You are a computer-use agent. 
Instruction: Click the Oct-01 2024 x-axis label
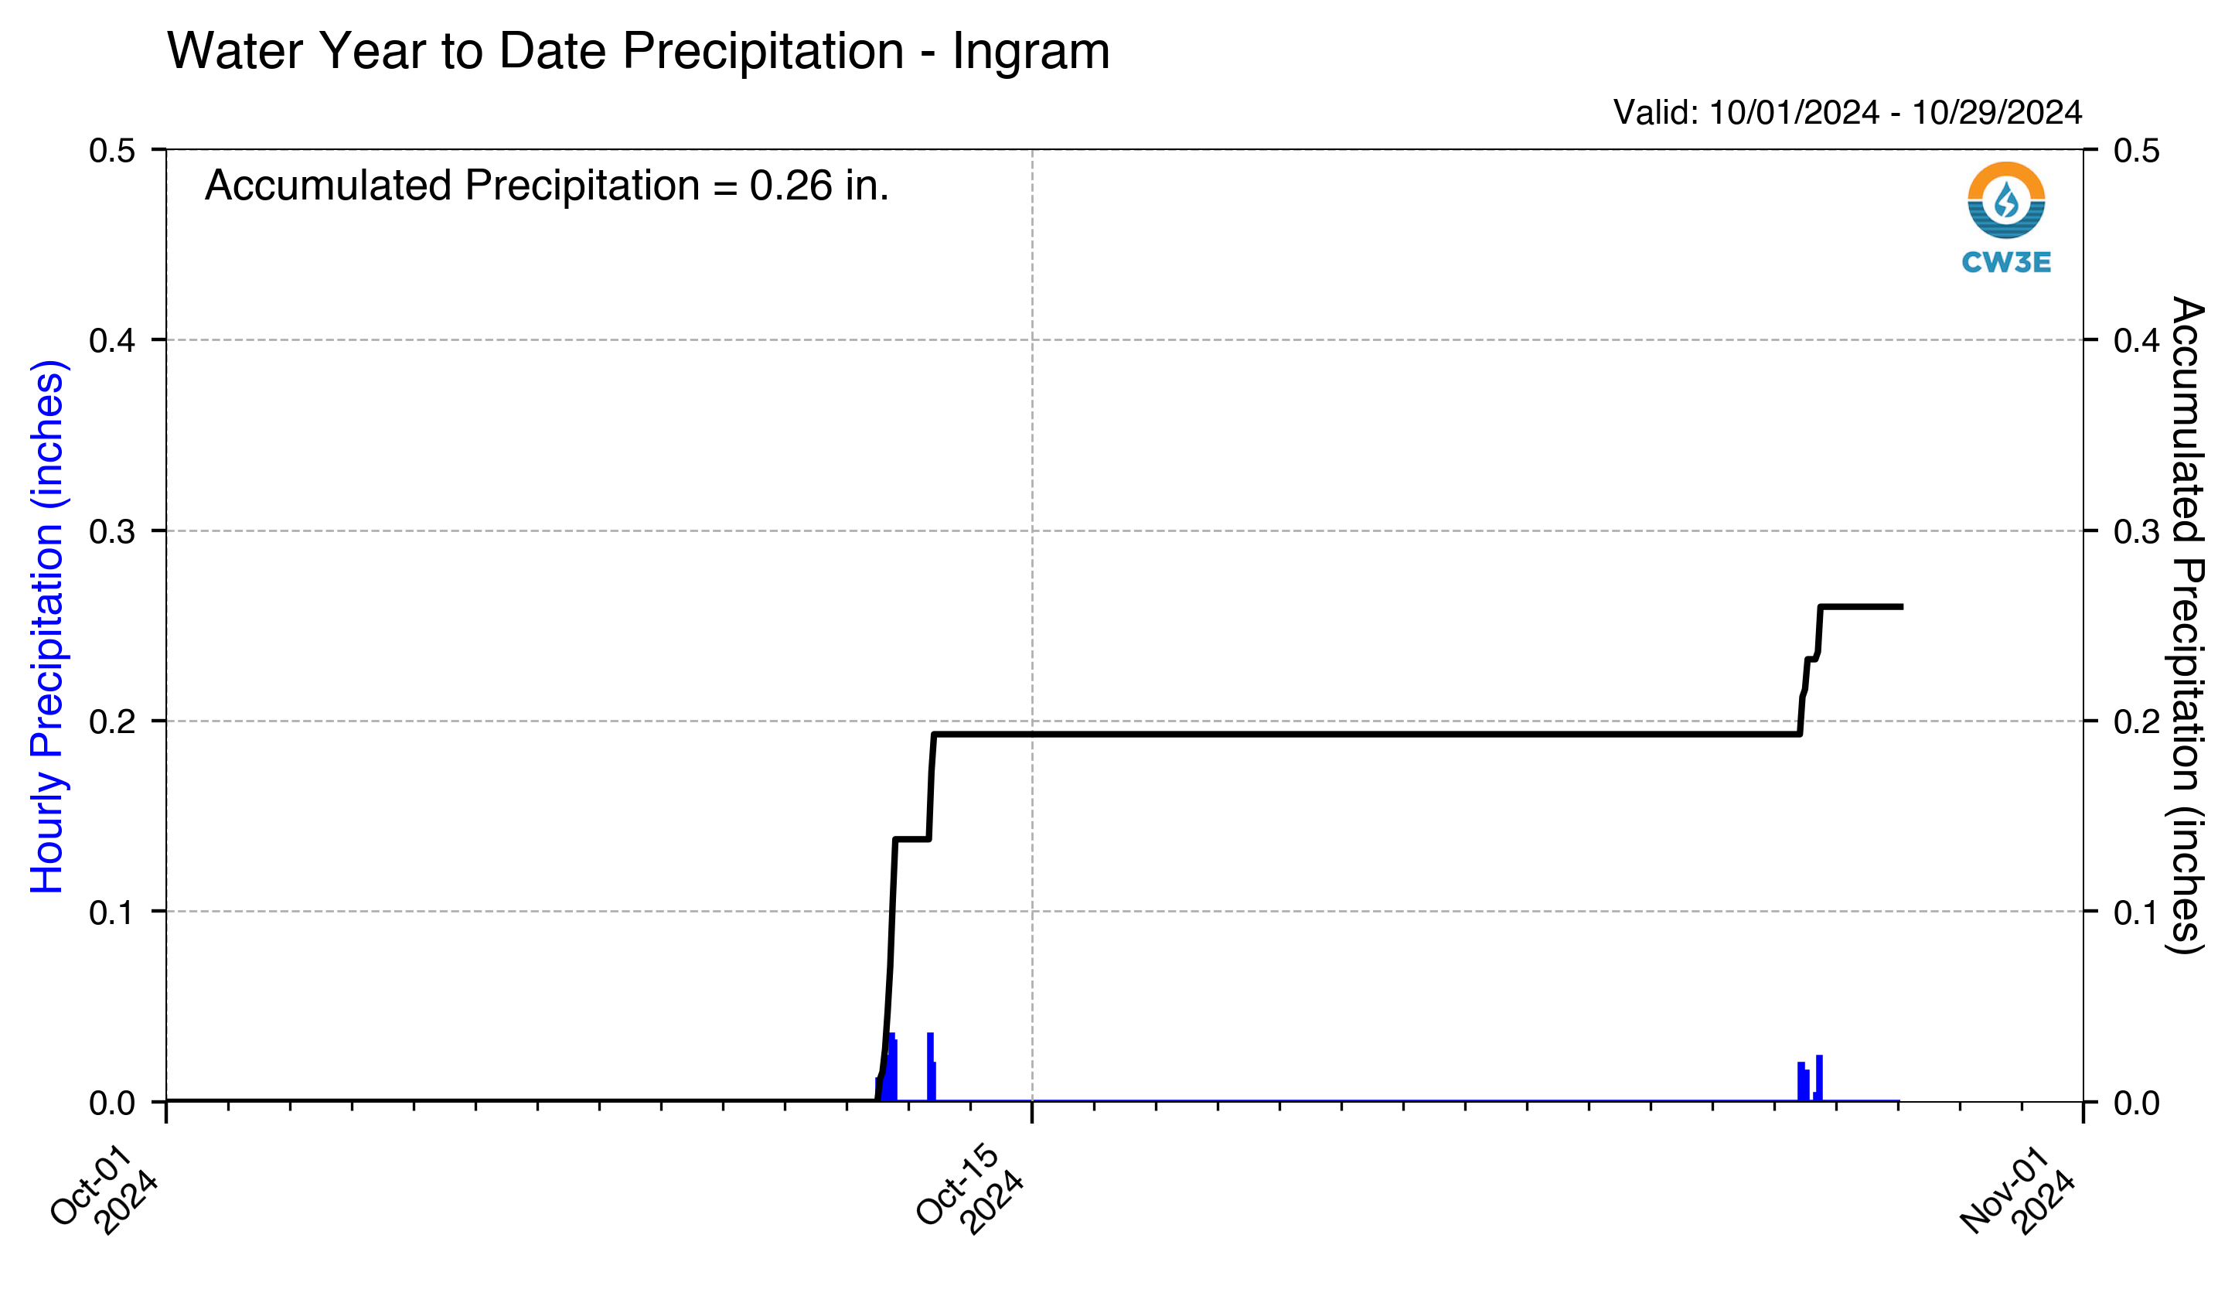(104, 1189)
